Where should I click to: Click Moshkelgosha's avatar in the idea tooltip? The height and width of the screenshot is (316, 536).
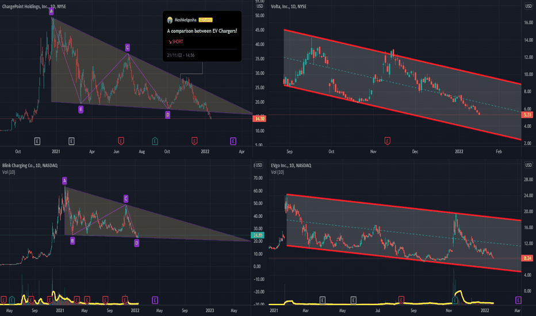click(170, 20)
